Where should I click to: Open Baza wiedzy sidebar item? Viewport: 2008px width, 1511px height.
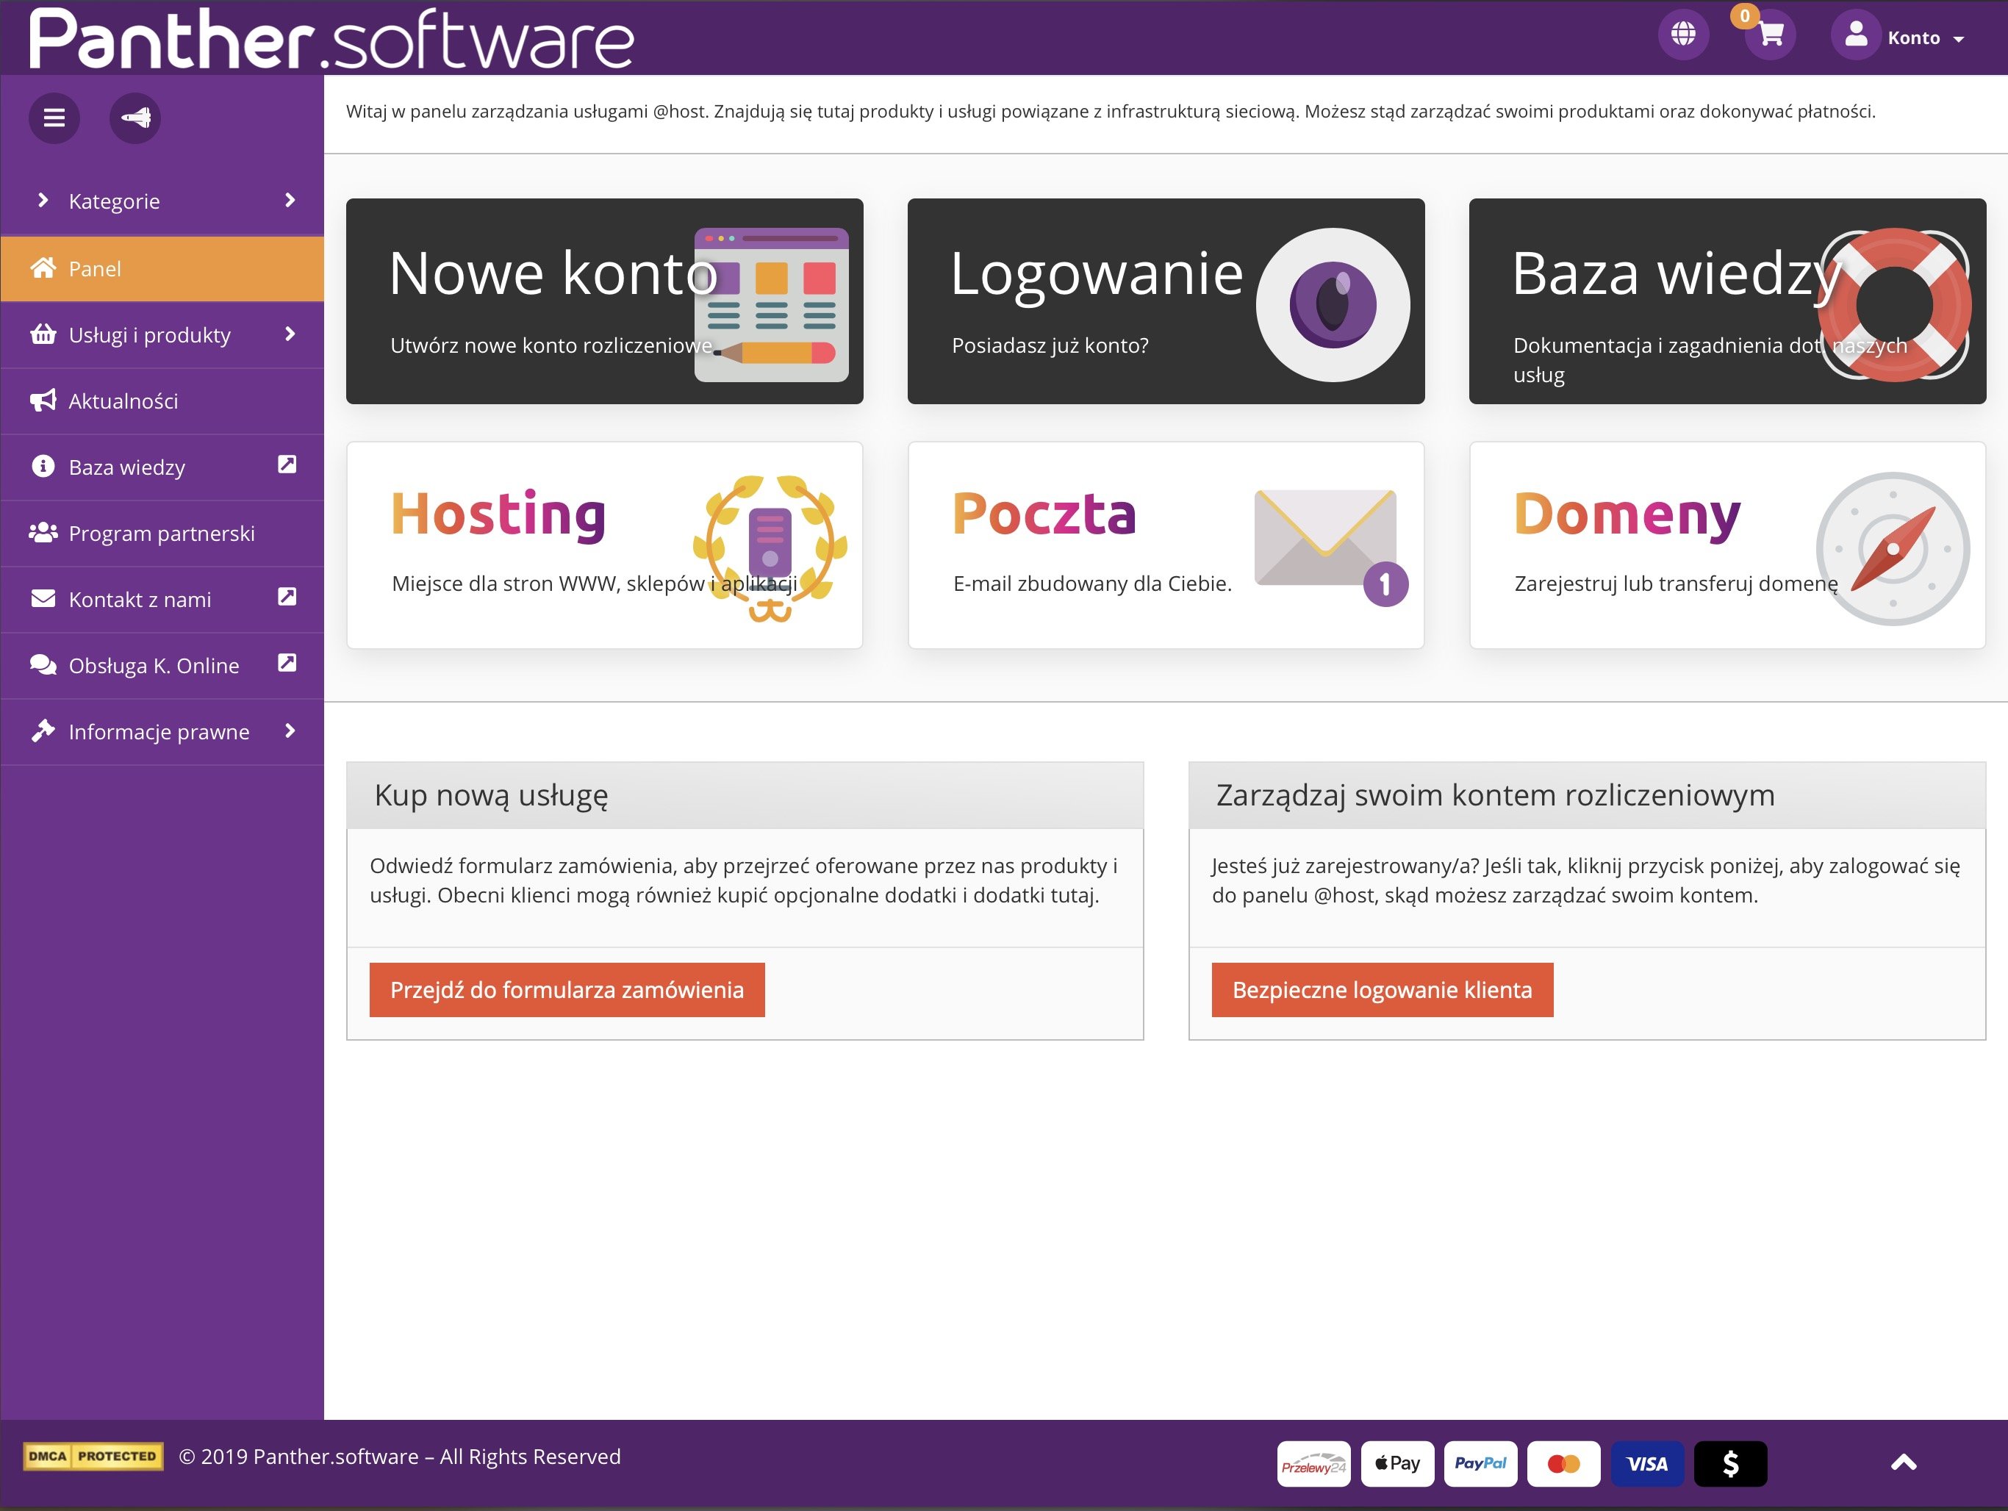[x=162, y=467]
